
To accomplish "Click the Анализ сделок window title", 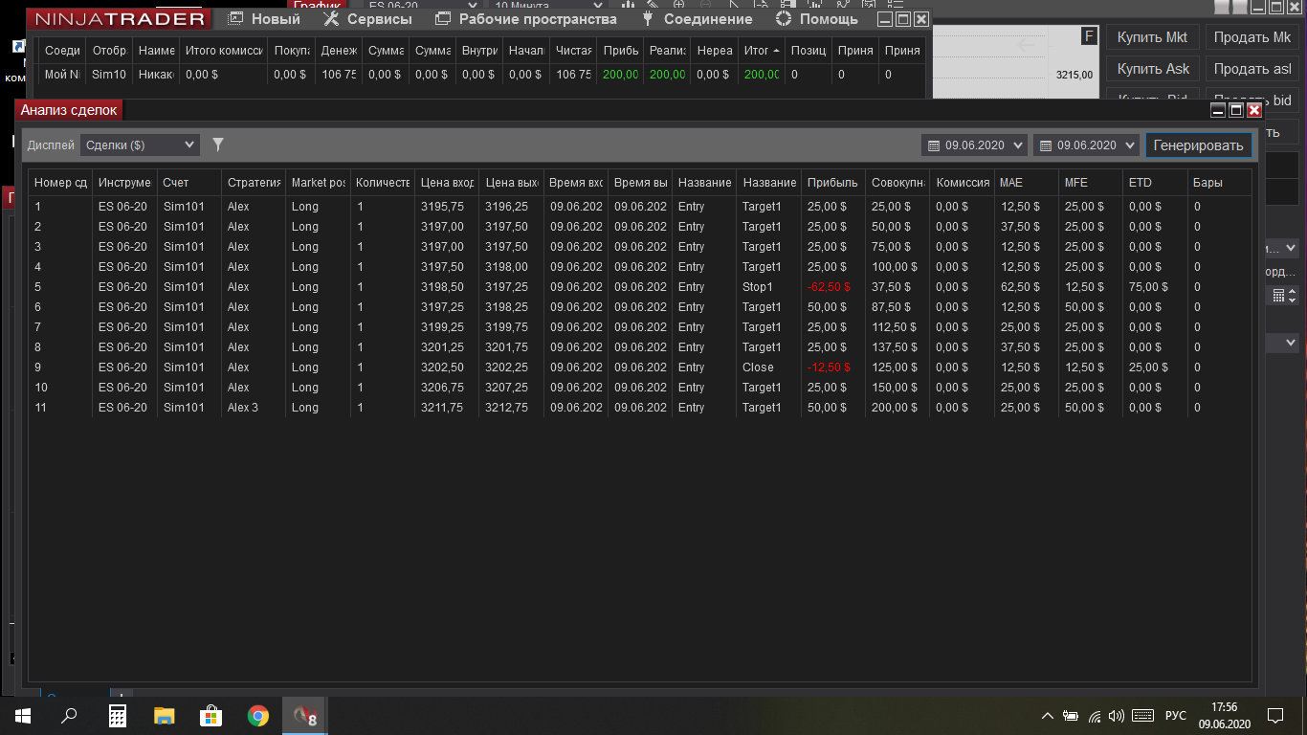I will coord(69,110).
